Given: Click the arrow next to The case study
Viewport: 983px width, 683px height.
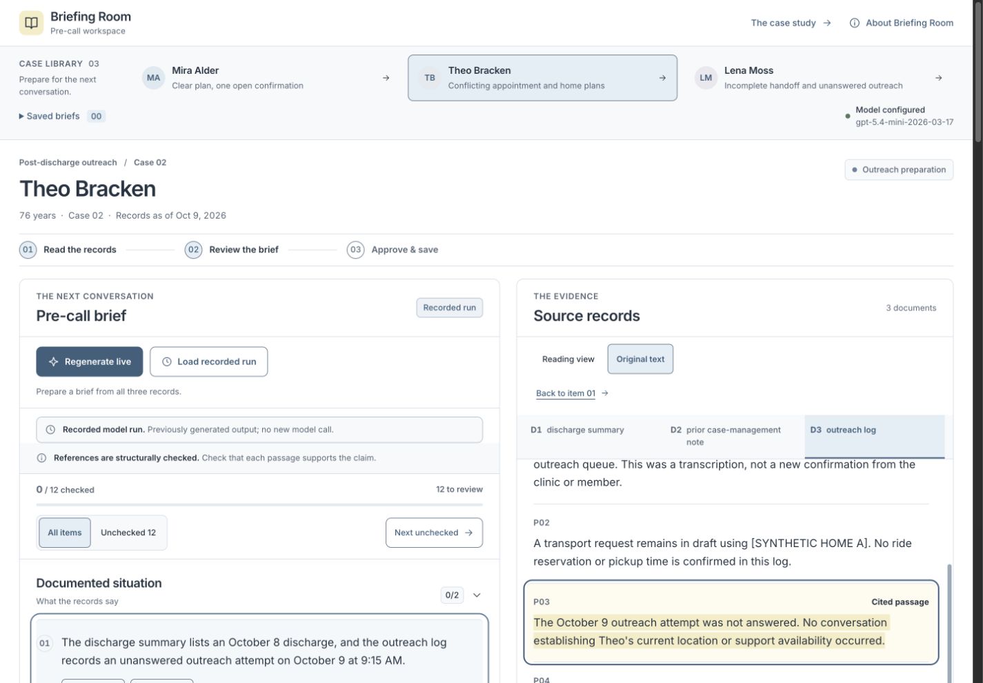Looking at the screenshot, I should click(x=827, y=23).
